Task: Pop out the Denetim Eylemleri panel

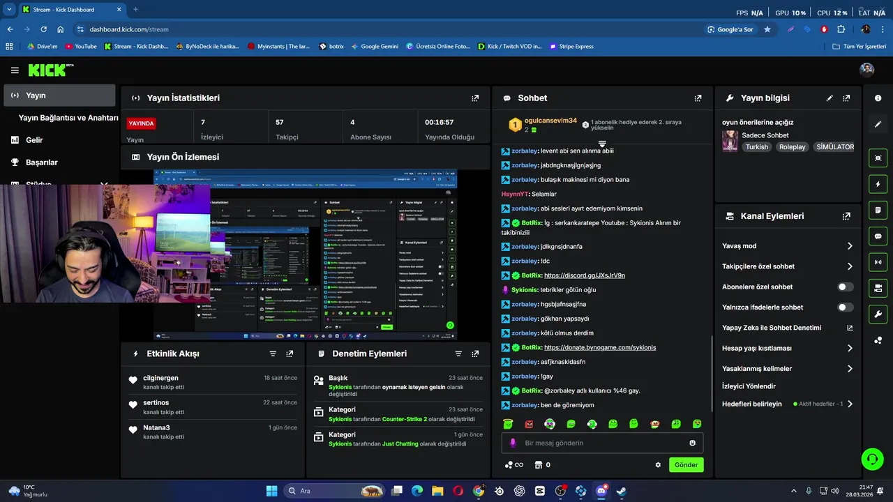Action: (x=475, y=354)
